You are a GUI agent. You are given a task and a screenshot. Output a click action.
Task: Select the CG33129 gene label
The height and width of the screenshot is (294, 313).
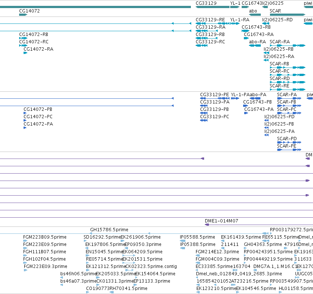pos(206,3)
